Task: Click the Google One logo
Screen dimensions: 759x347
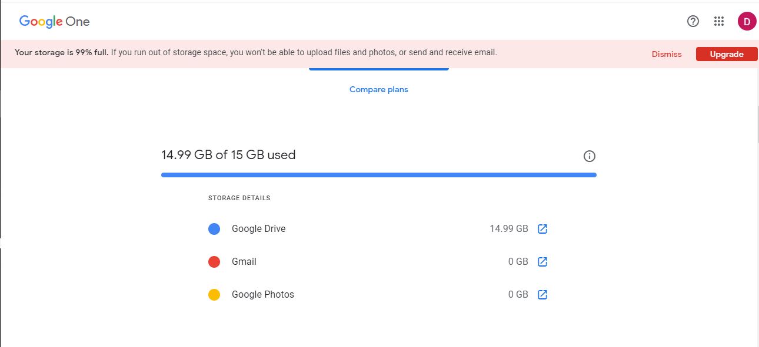Action: point(54,21)
